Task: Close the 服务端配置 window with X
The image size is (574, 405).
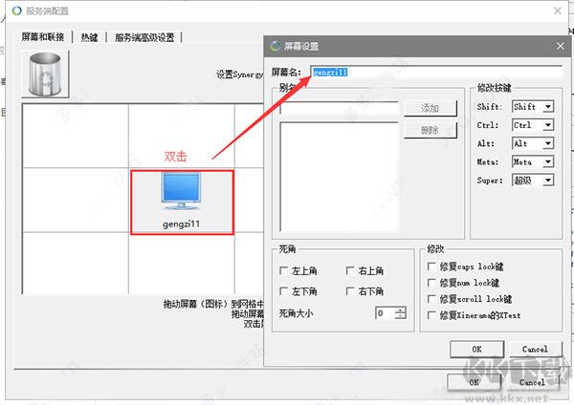Action: click(x=558, y=11)
